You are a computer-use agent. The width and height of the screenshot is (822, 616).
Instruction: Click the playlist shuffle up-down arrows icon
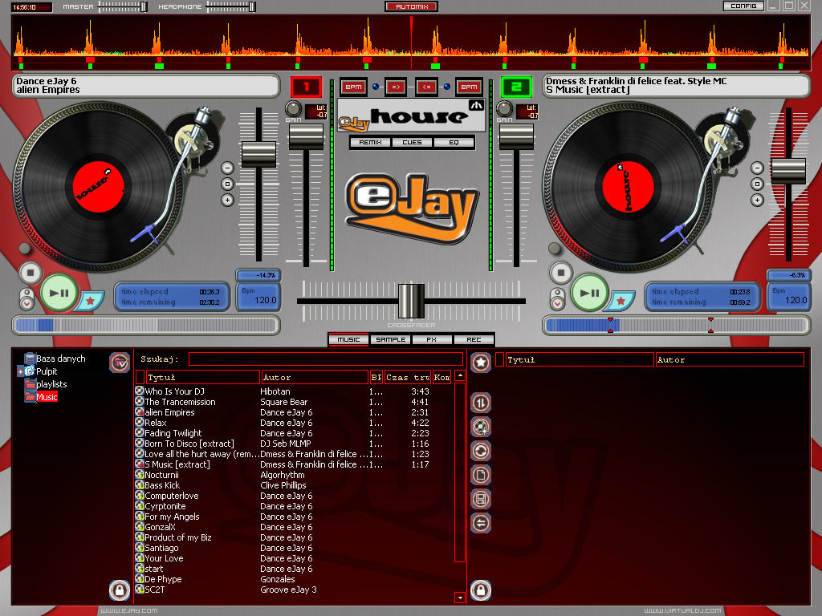(x=481, y=403)
